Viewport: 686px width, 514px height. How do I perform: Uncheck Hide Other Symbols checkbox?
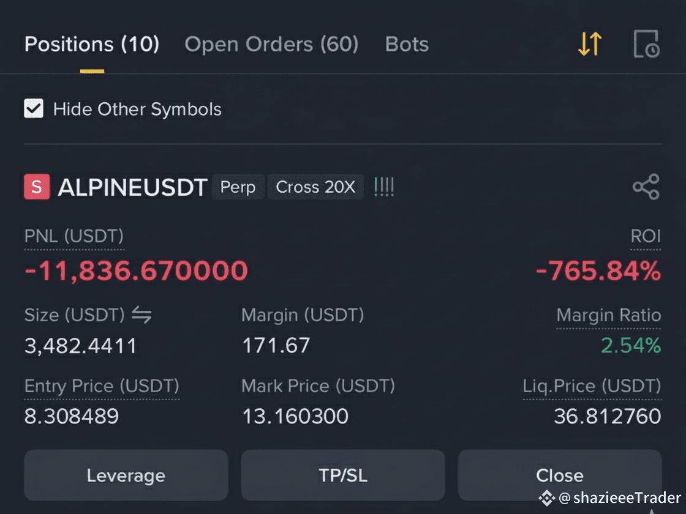[x=34, y=108]
